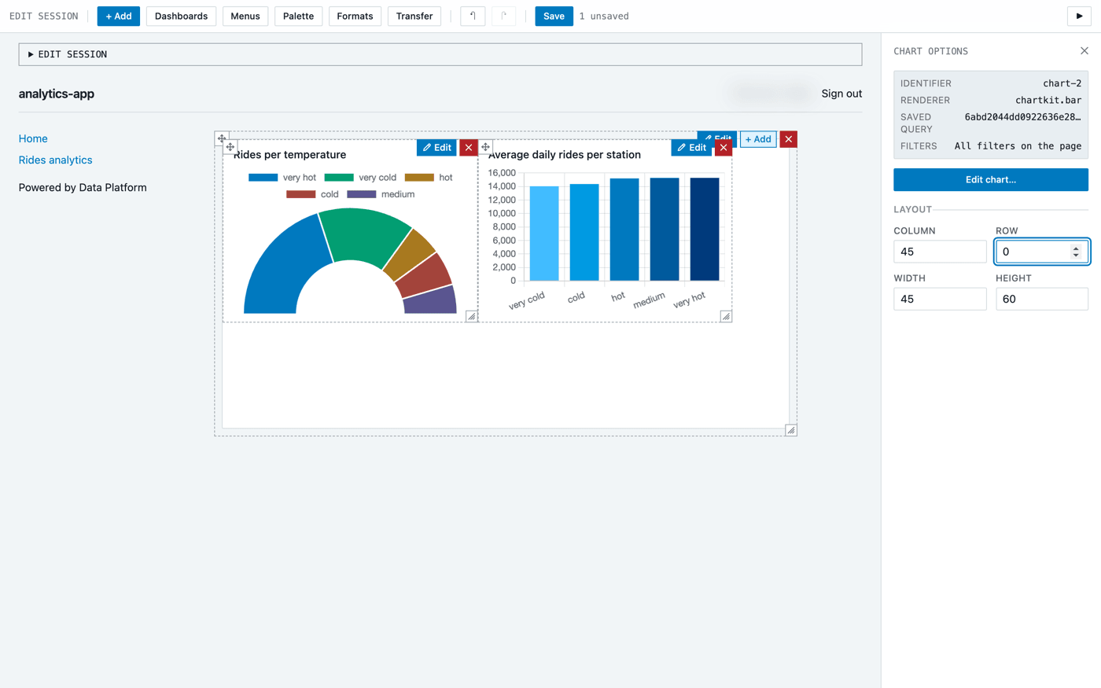Focus the Height input field
The width and height of the screenshot is (1101, 688).
(1042, 299)
